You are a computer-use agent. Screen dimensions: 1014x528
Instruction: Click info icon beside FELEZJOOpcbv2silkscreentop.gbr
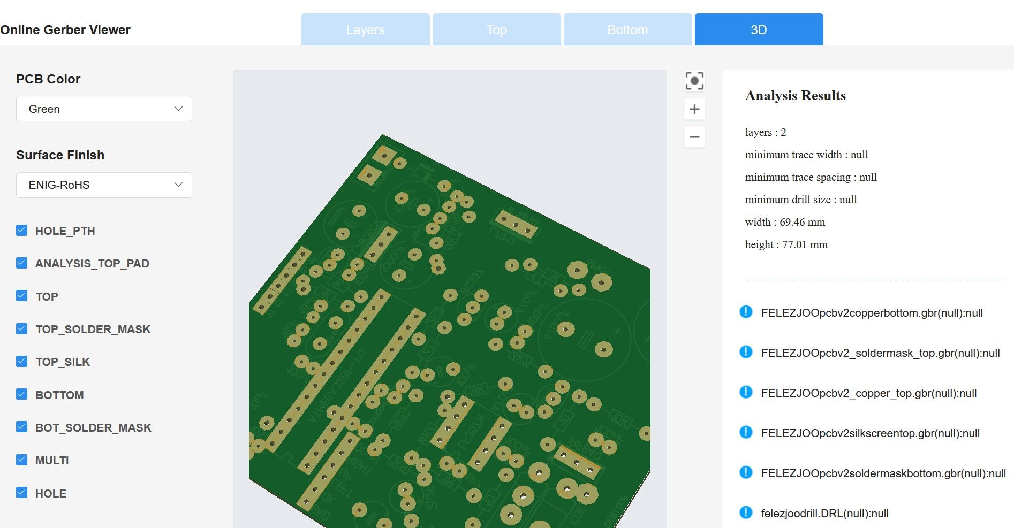[x=746, y=432]
